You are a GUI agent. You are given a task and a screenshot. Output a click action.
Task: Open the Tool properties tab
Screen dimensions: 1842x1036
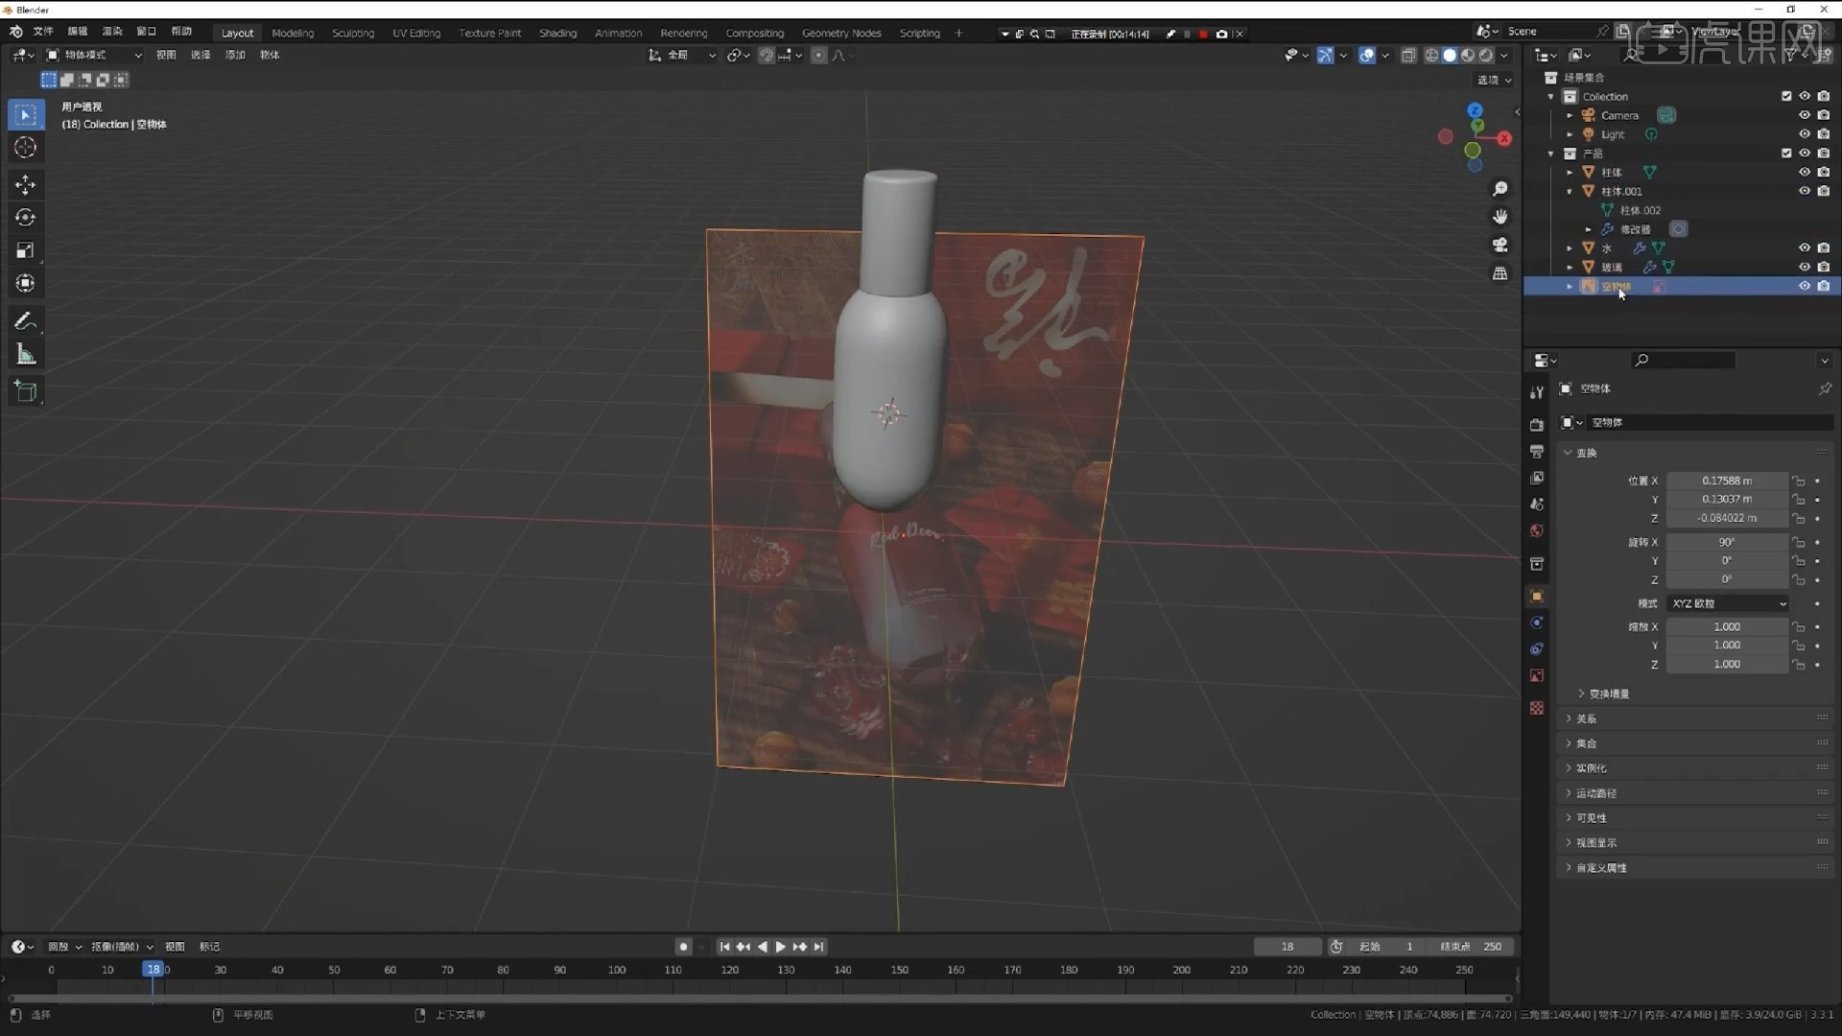point(1537,392)
